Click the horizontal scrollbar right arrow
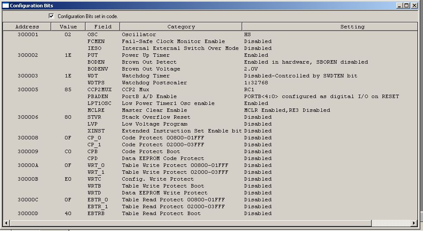This screenshot has width=423, height=231. [414, 223]
